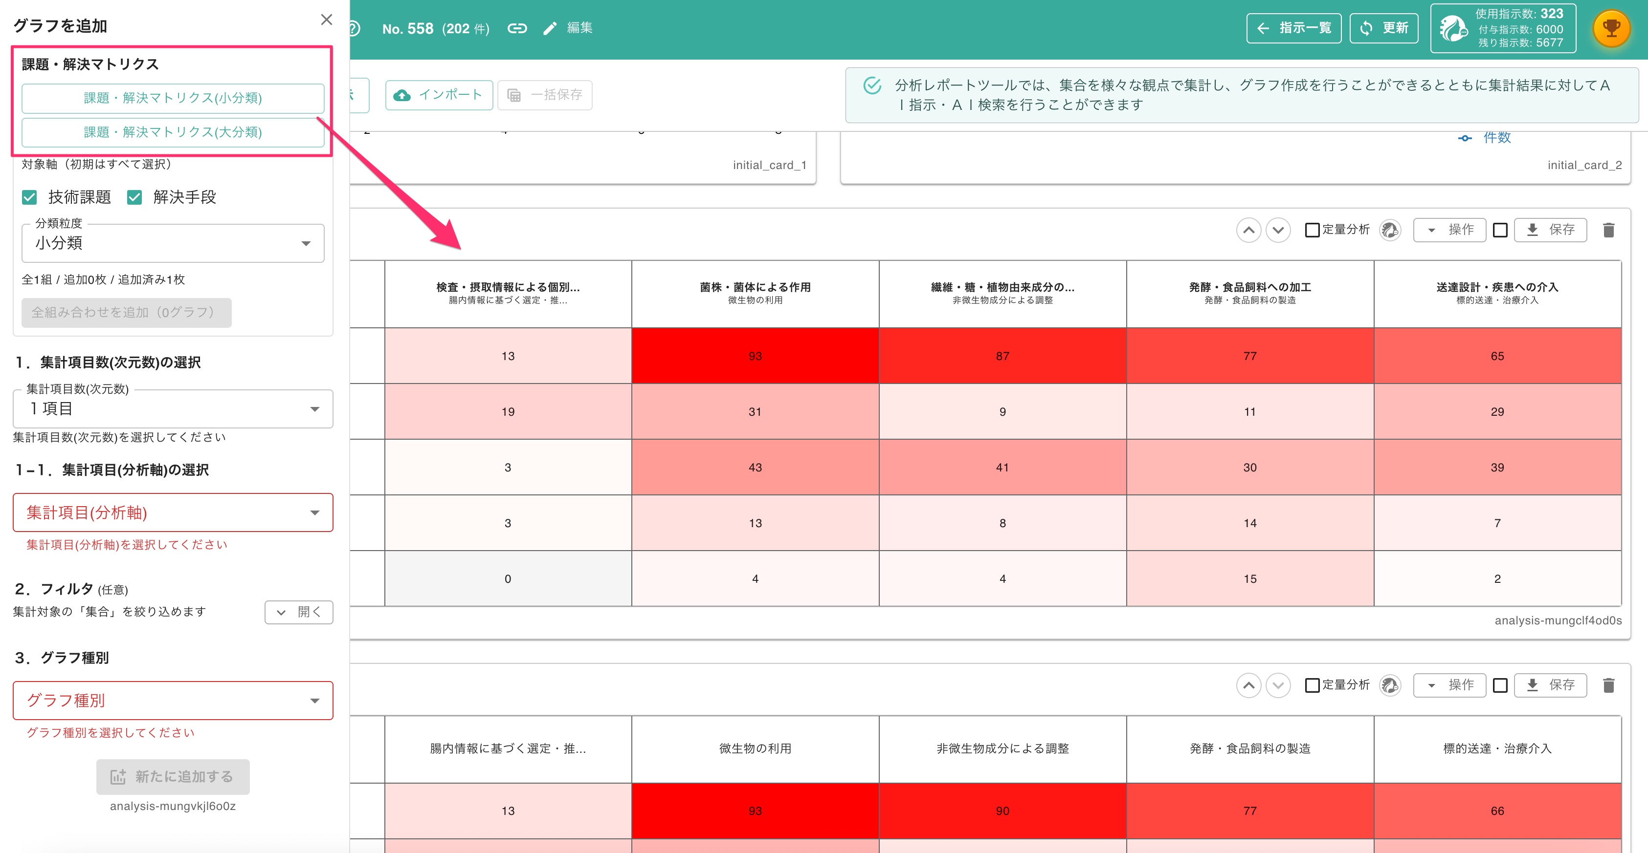The image size is (1648, 853).
Task: Click 課題・解決マトリクス(小分類) button
Action: 173,98
